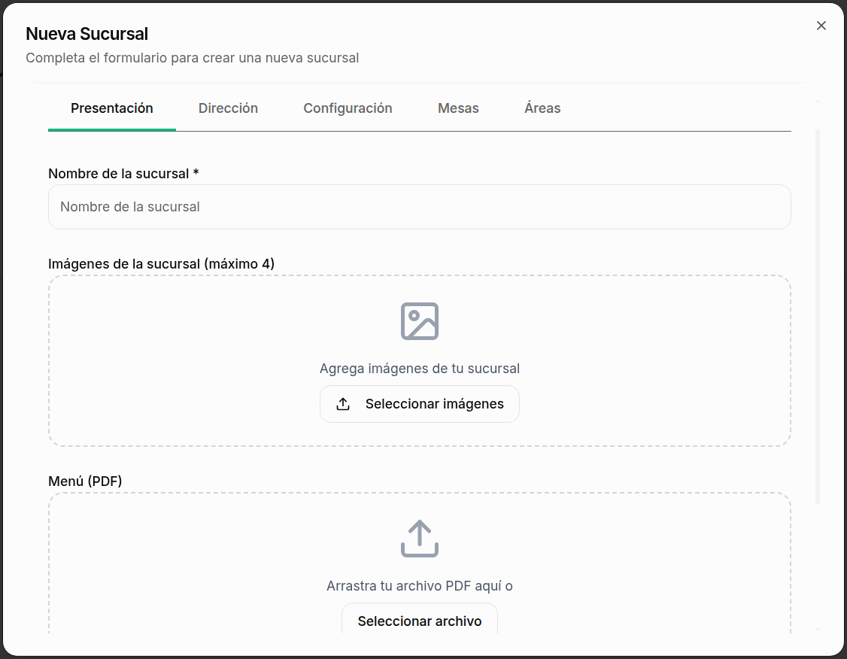Show the Áreas tab
The width and height of the screenshot is (847, 659).
pyautogui.click(x=542, y=108)
